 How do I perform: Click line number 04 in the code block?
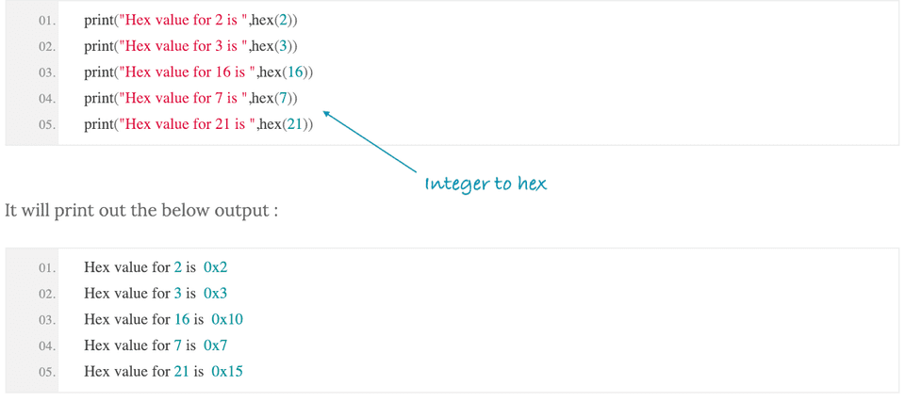(x=46, y=99)
